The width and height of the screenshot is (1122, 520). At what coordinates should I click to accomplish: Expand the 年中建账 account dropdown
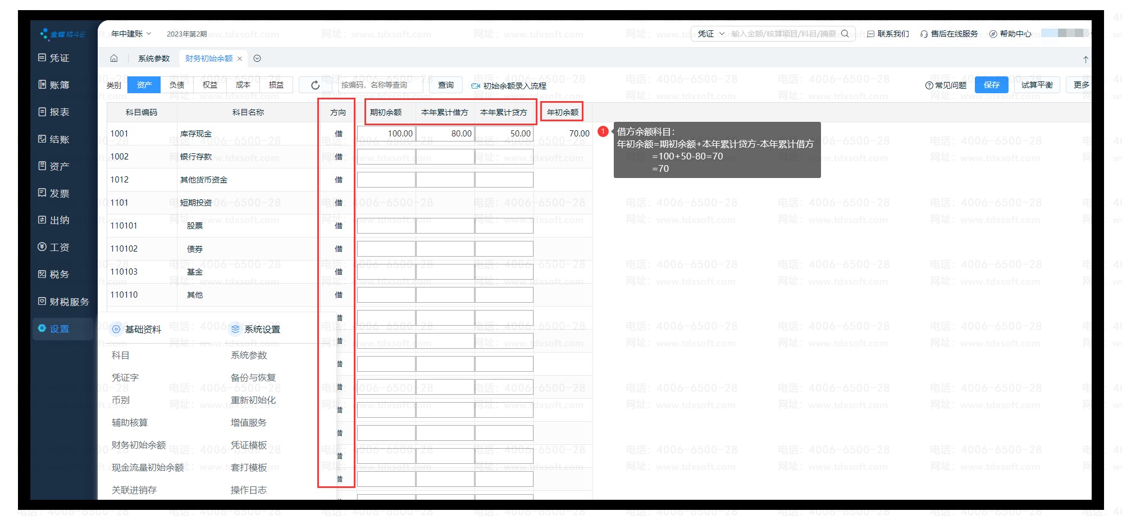(x=131, y=34)
